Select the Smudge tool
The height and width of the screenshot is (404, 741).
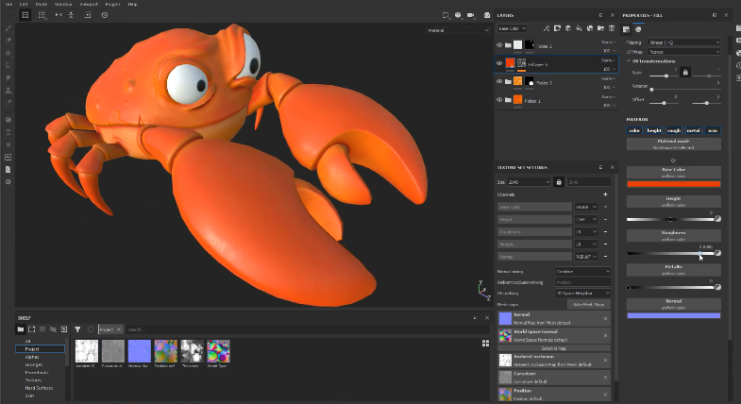(x=8, y=78)
